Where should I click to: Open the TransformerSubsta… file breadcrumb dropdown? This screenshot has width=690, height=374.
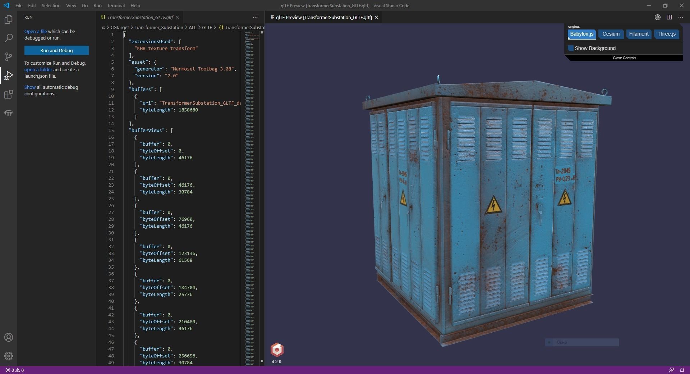[x=241, y=27]
